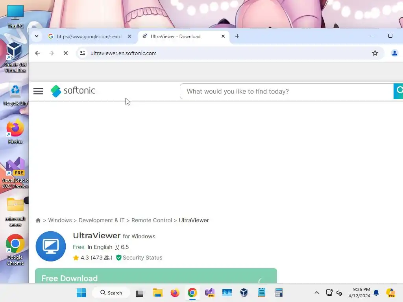Select Visual Studio 2022 Preview desktop shortcut
Screen dimensions: 403x302
click(15, 173)
